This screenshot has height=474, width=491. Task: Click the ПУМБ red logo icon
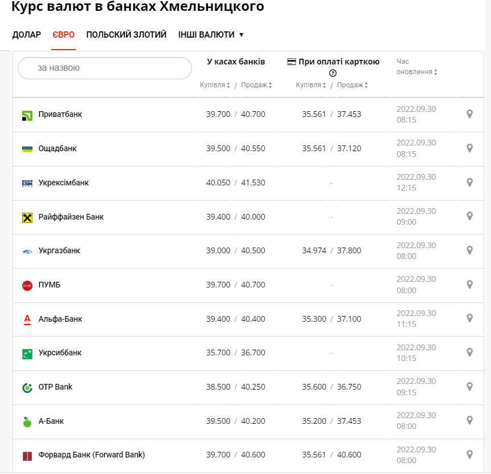click(27, 285)
